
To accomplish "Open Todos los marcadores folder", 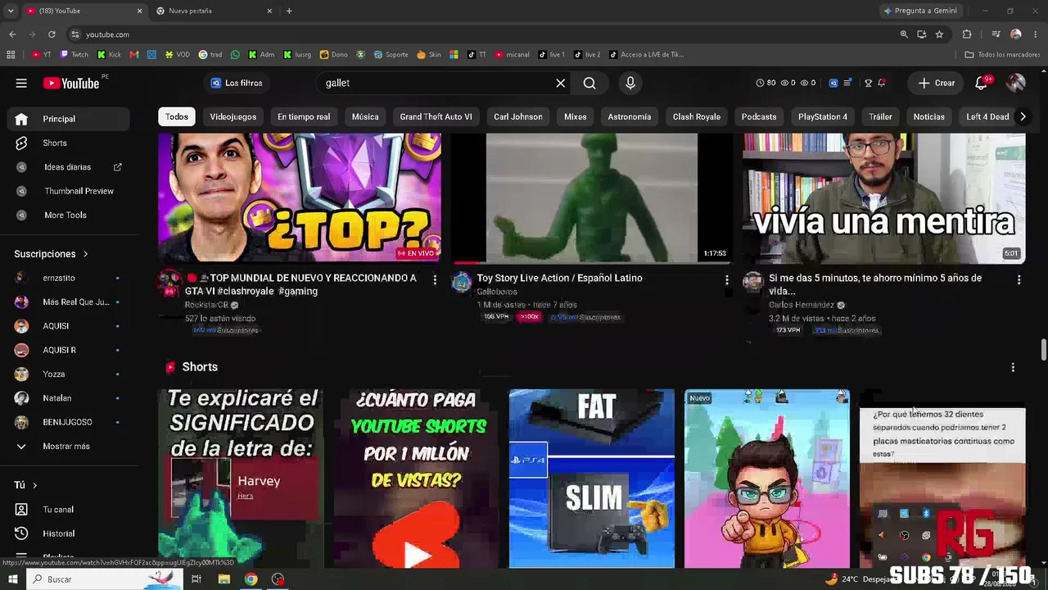I will click(1002, 55).
